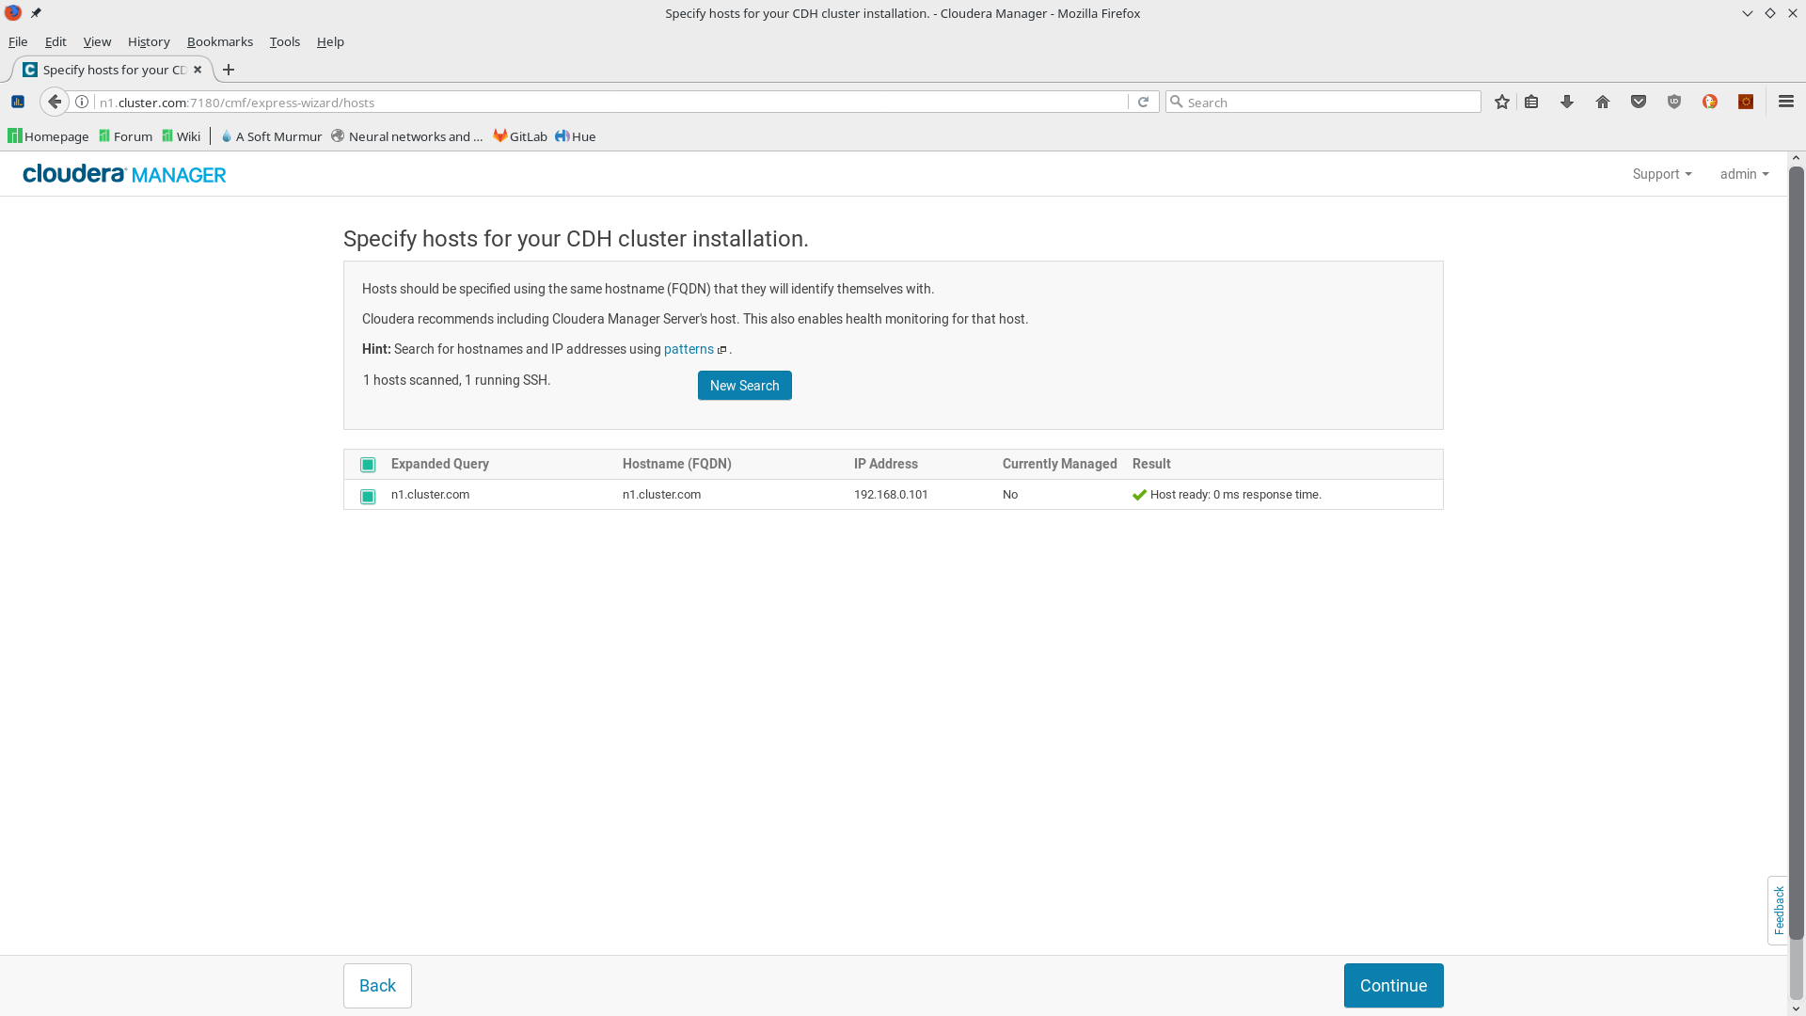This screenshot has height=1016, width=1806.
Task: Click the Continue button
Action: (x=1394, y=986)
